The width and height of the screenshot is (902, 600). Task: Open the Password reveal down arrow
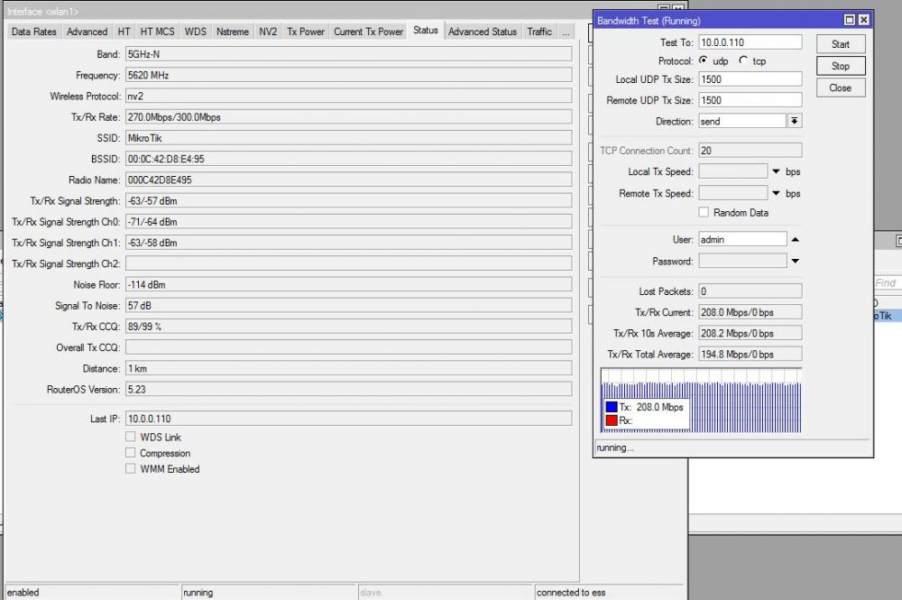795,262
